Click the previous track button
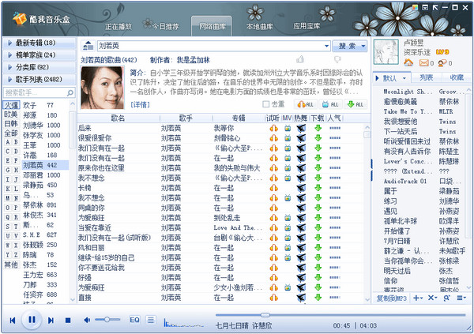 (x=13, y=320)
